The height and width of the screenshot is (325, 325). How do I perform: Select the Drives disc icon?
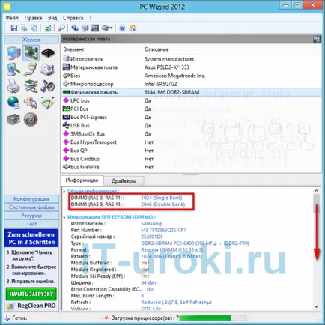[47, 70]
